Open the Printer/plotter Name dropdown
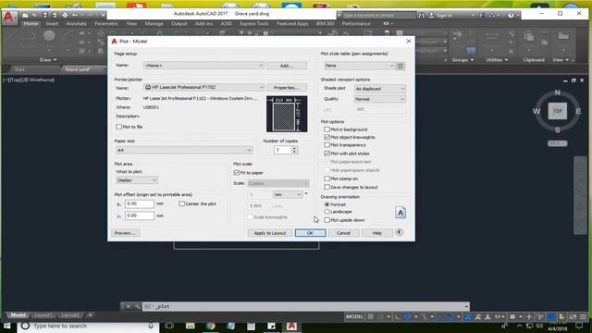The width and height of the screenshot is (592, 333). (203, 87)
